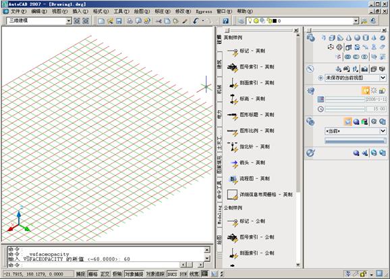Toggle 对象追踪 object tracking

point(155,274)
